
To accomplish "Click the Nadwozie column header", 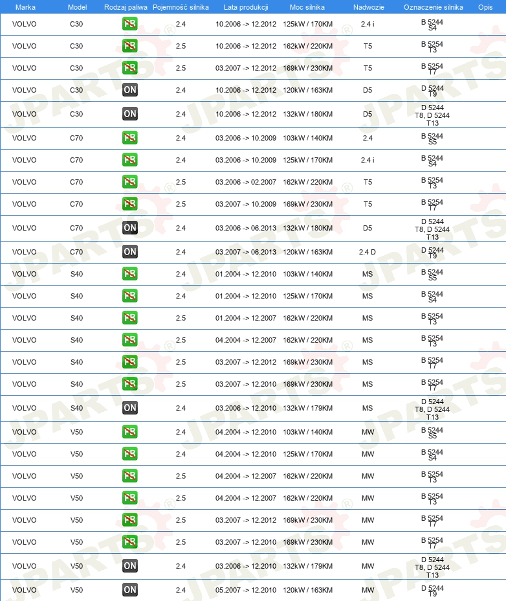I will tap(368, 7).
